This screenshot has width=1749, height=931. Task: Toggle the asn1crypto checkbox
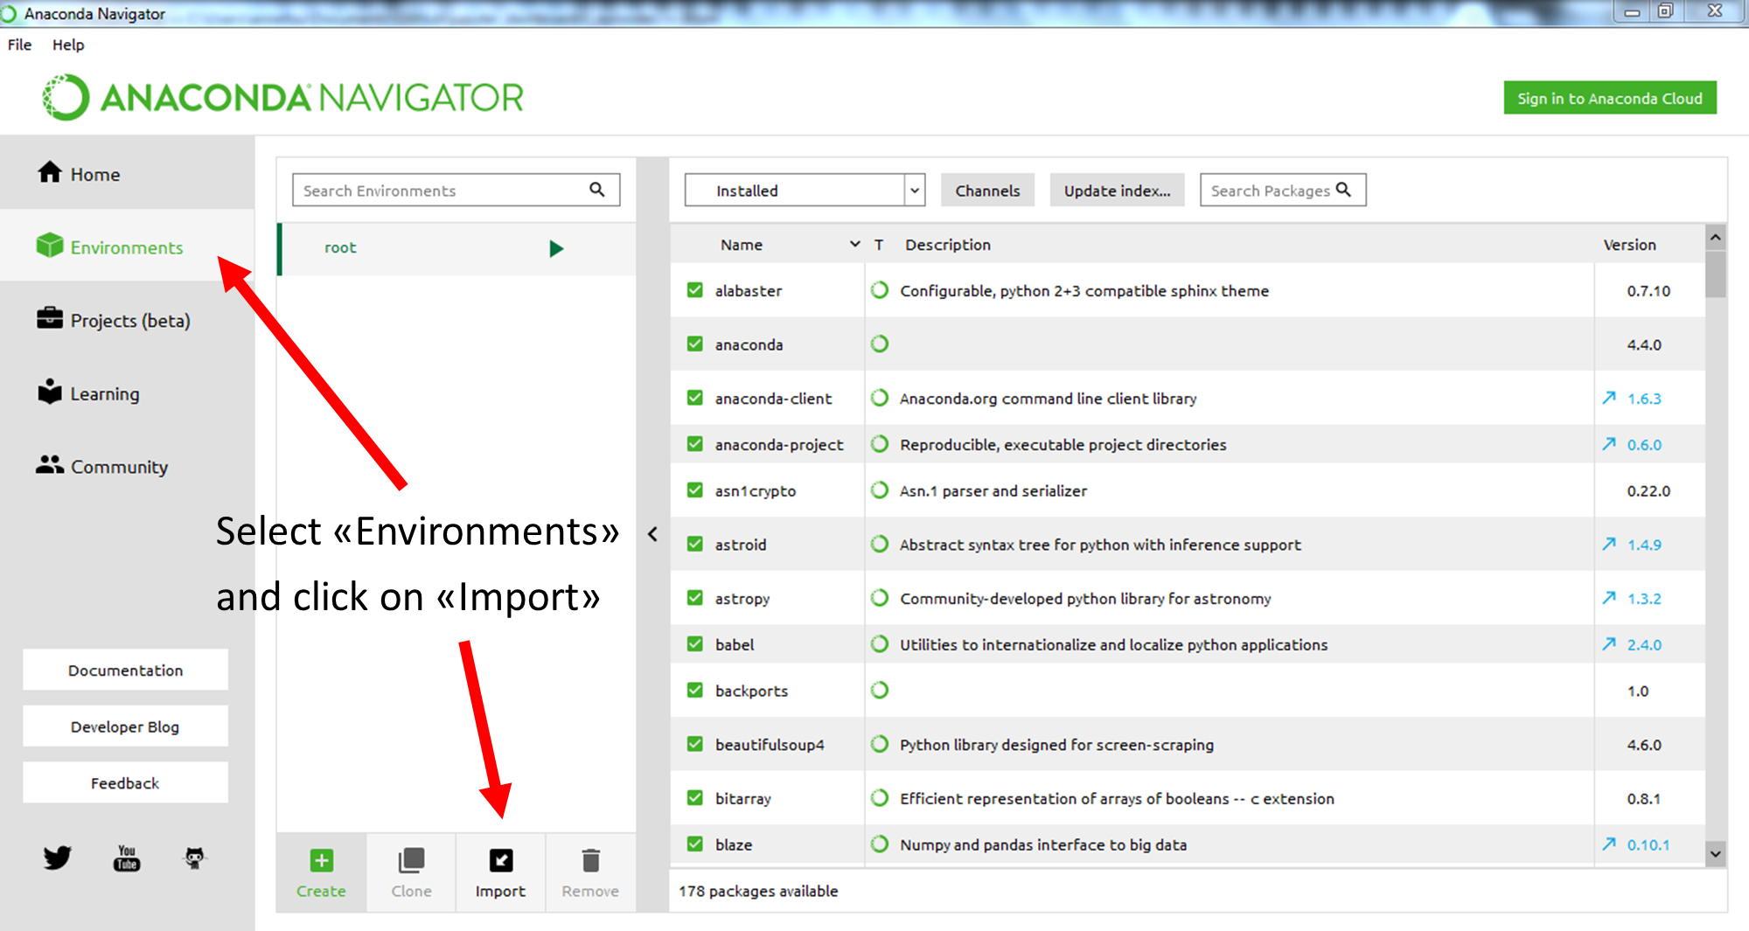pos(695,490)
